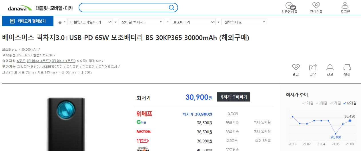
Task: Click G마켓 price 38,500원
Action: pos(204,123)
